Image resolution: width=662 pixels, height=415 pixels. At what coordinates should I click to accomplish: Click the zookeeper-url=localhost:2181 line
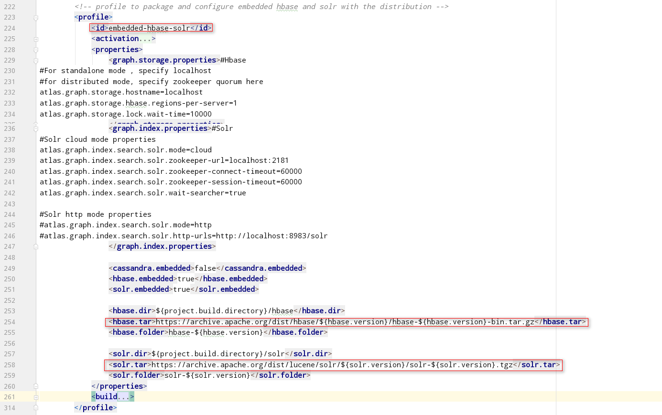click(x=164, y=160)
